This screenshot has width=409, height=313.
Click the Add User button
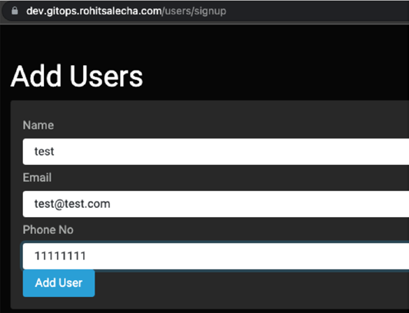(58, 283)
